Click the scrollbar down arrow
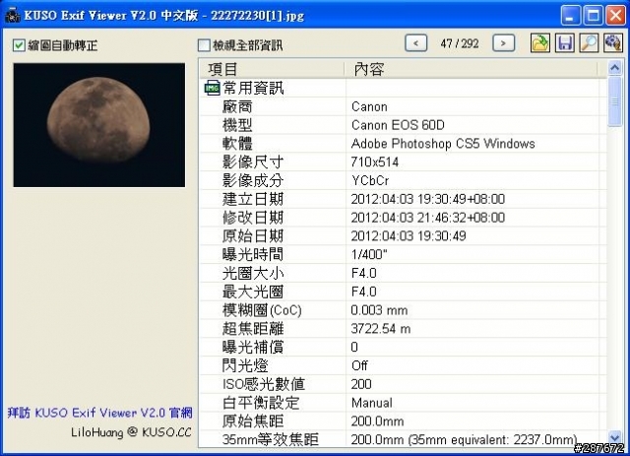 tap(614, 437)
